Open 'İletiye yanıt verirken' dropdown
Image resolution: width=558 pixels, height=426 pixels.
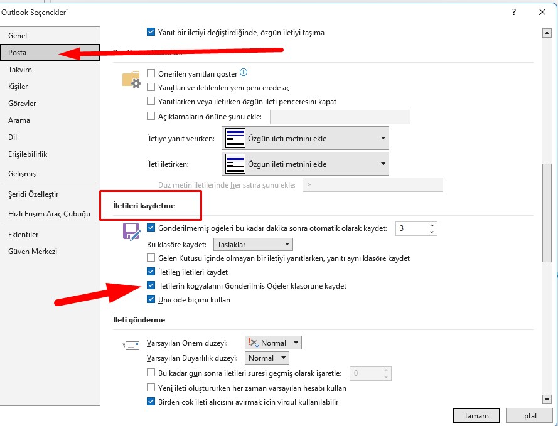point(305,138)
